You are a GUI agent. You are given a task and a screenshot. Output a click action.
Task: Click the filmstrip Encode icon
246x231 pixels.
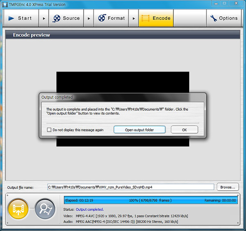(145, 18)
